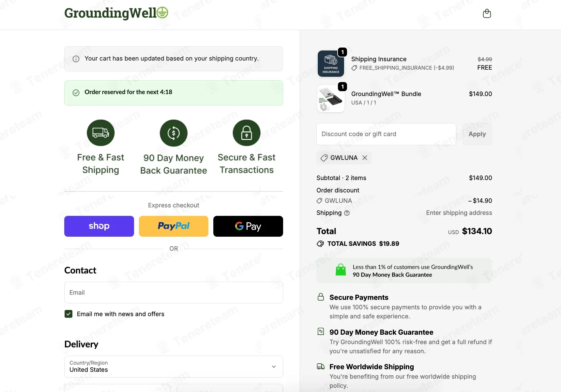
Task: Uncheck Email me with news and offers
Action: 68,314
